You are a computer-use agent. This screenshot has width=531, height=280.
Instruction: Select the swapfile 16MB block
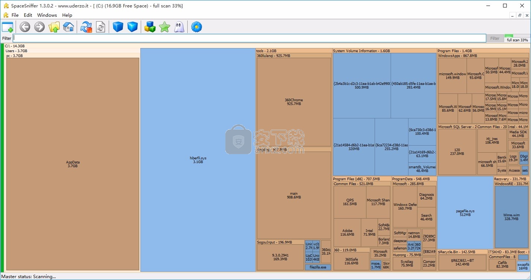tap(524, 266)
